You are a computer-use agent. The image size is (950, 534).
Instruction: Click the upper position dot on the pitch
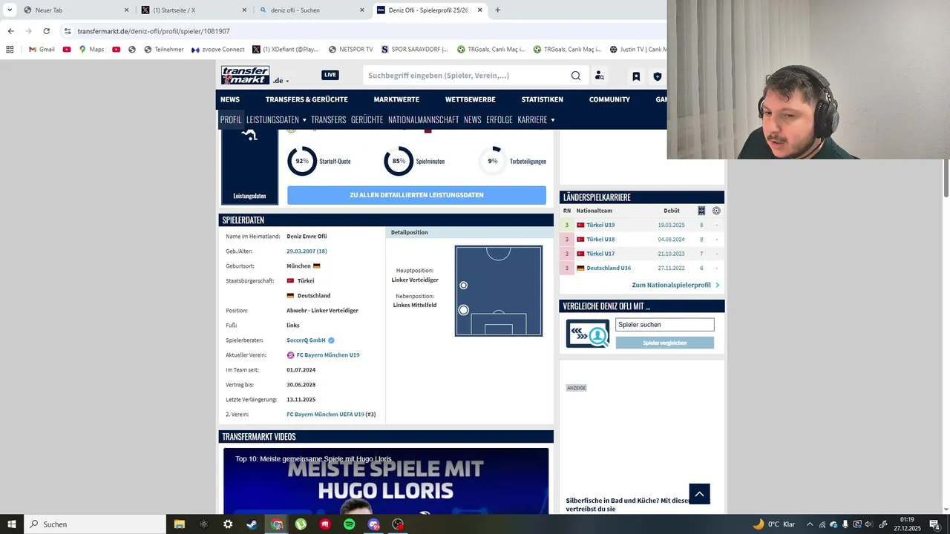point(463,286)
